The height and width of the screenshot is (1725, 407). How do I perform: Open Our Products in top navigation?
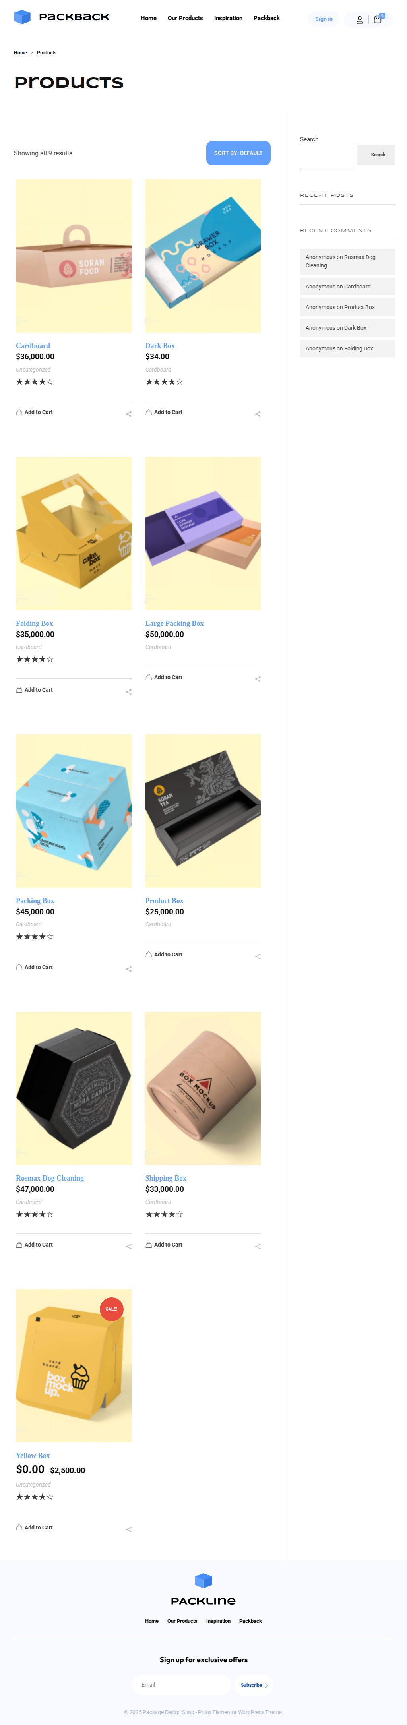pyautogui.click(x=186, y=19)
